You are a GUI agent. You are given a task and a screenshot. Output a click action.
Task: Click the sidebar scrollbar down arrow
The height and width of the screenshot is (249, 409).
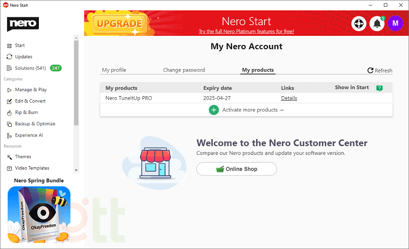coord(76,170)
